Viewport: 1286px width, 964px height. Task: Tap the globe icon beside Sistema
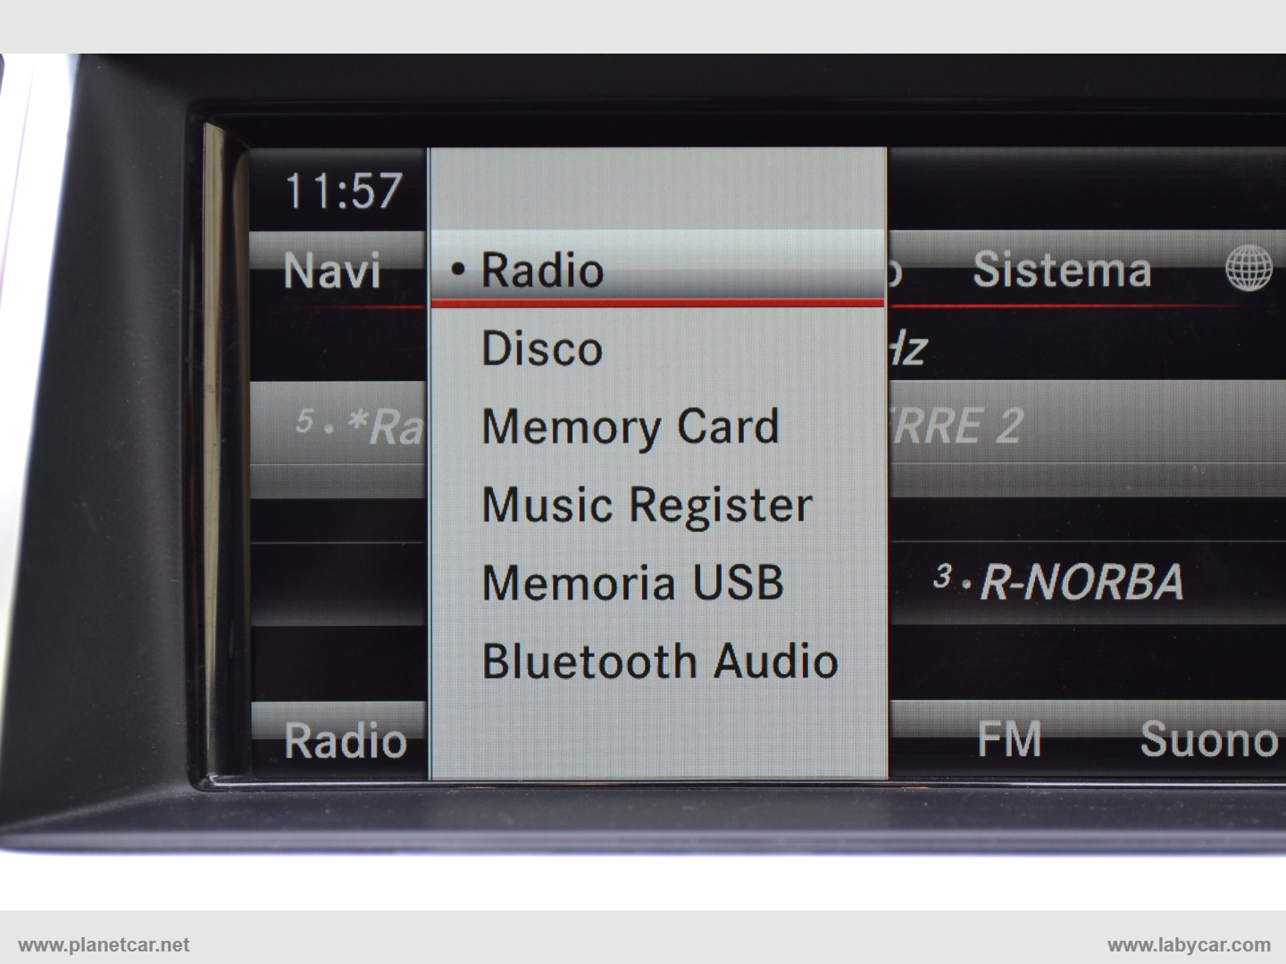point(1248,268)
